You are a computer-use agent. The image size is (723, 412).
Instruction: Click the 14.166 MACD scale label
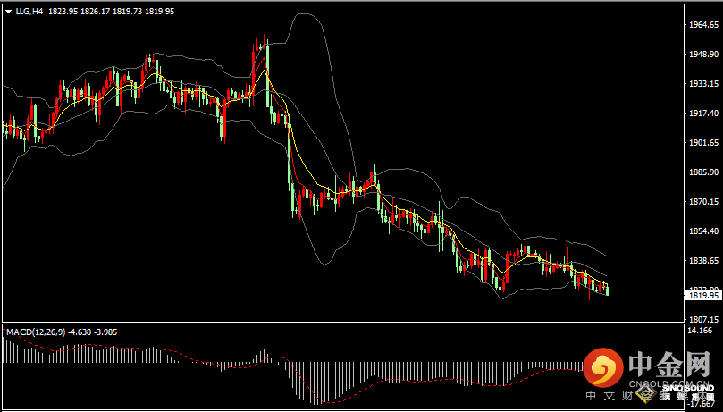point(701,332)
